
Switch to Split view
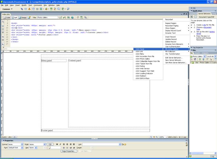coord(15,18)
